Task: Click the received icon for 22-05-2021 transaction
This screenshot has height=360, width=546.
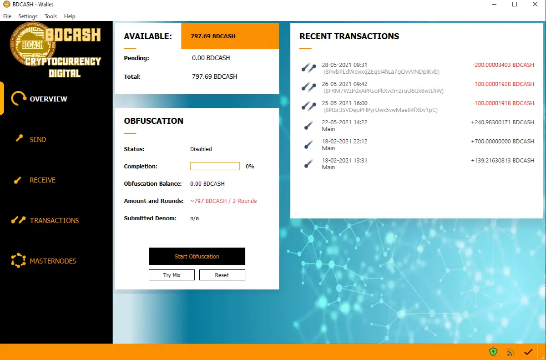Action: [308, 126]
